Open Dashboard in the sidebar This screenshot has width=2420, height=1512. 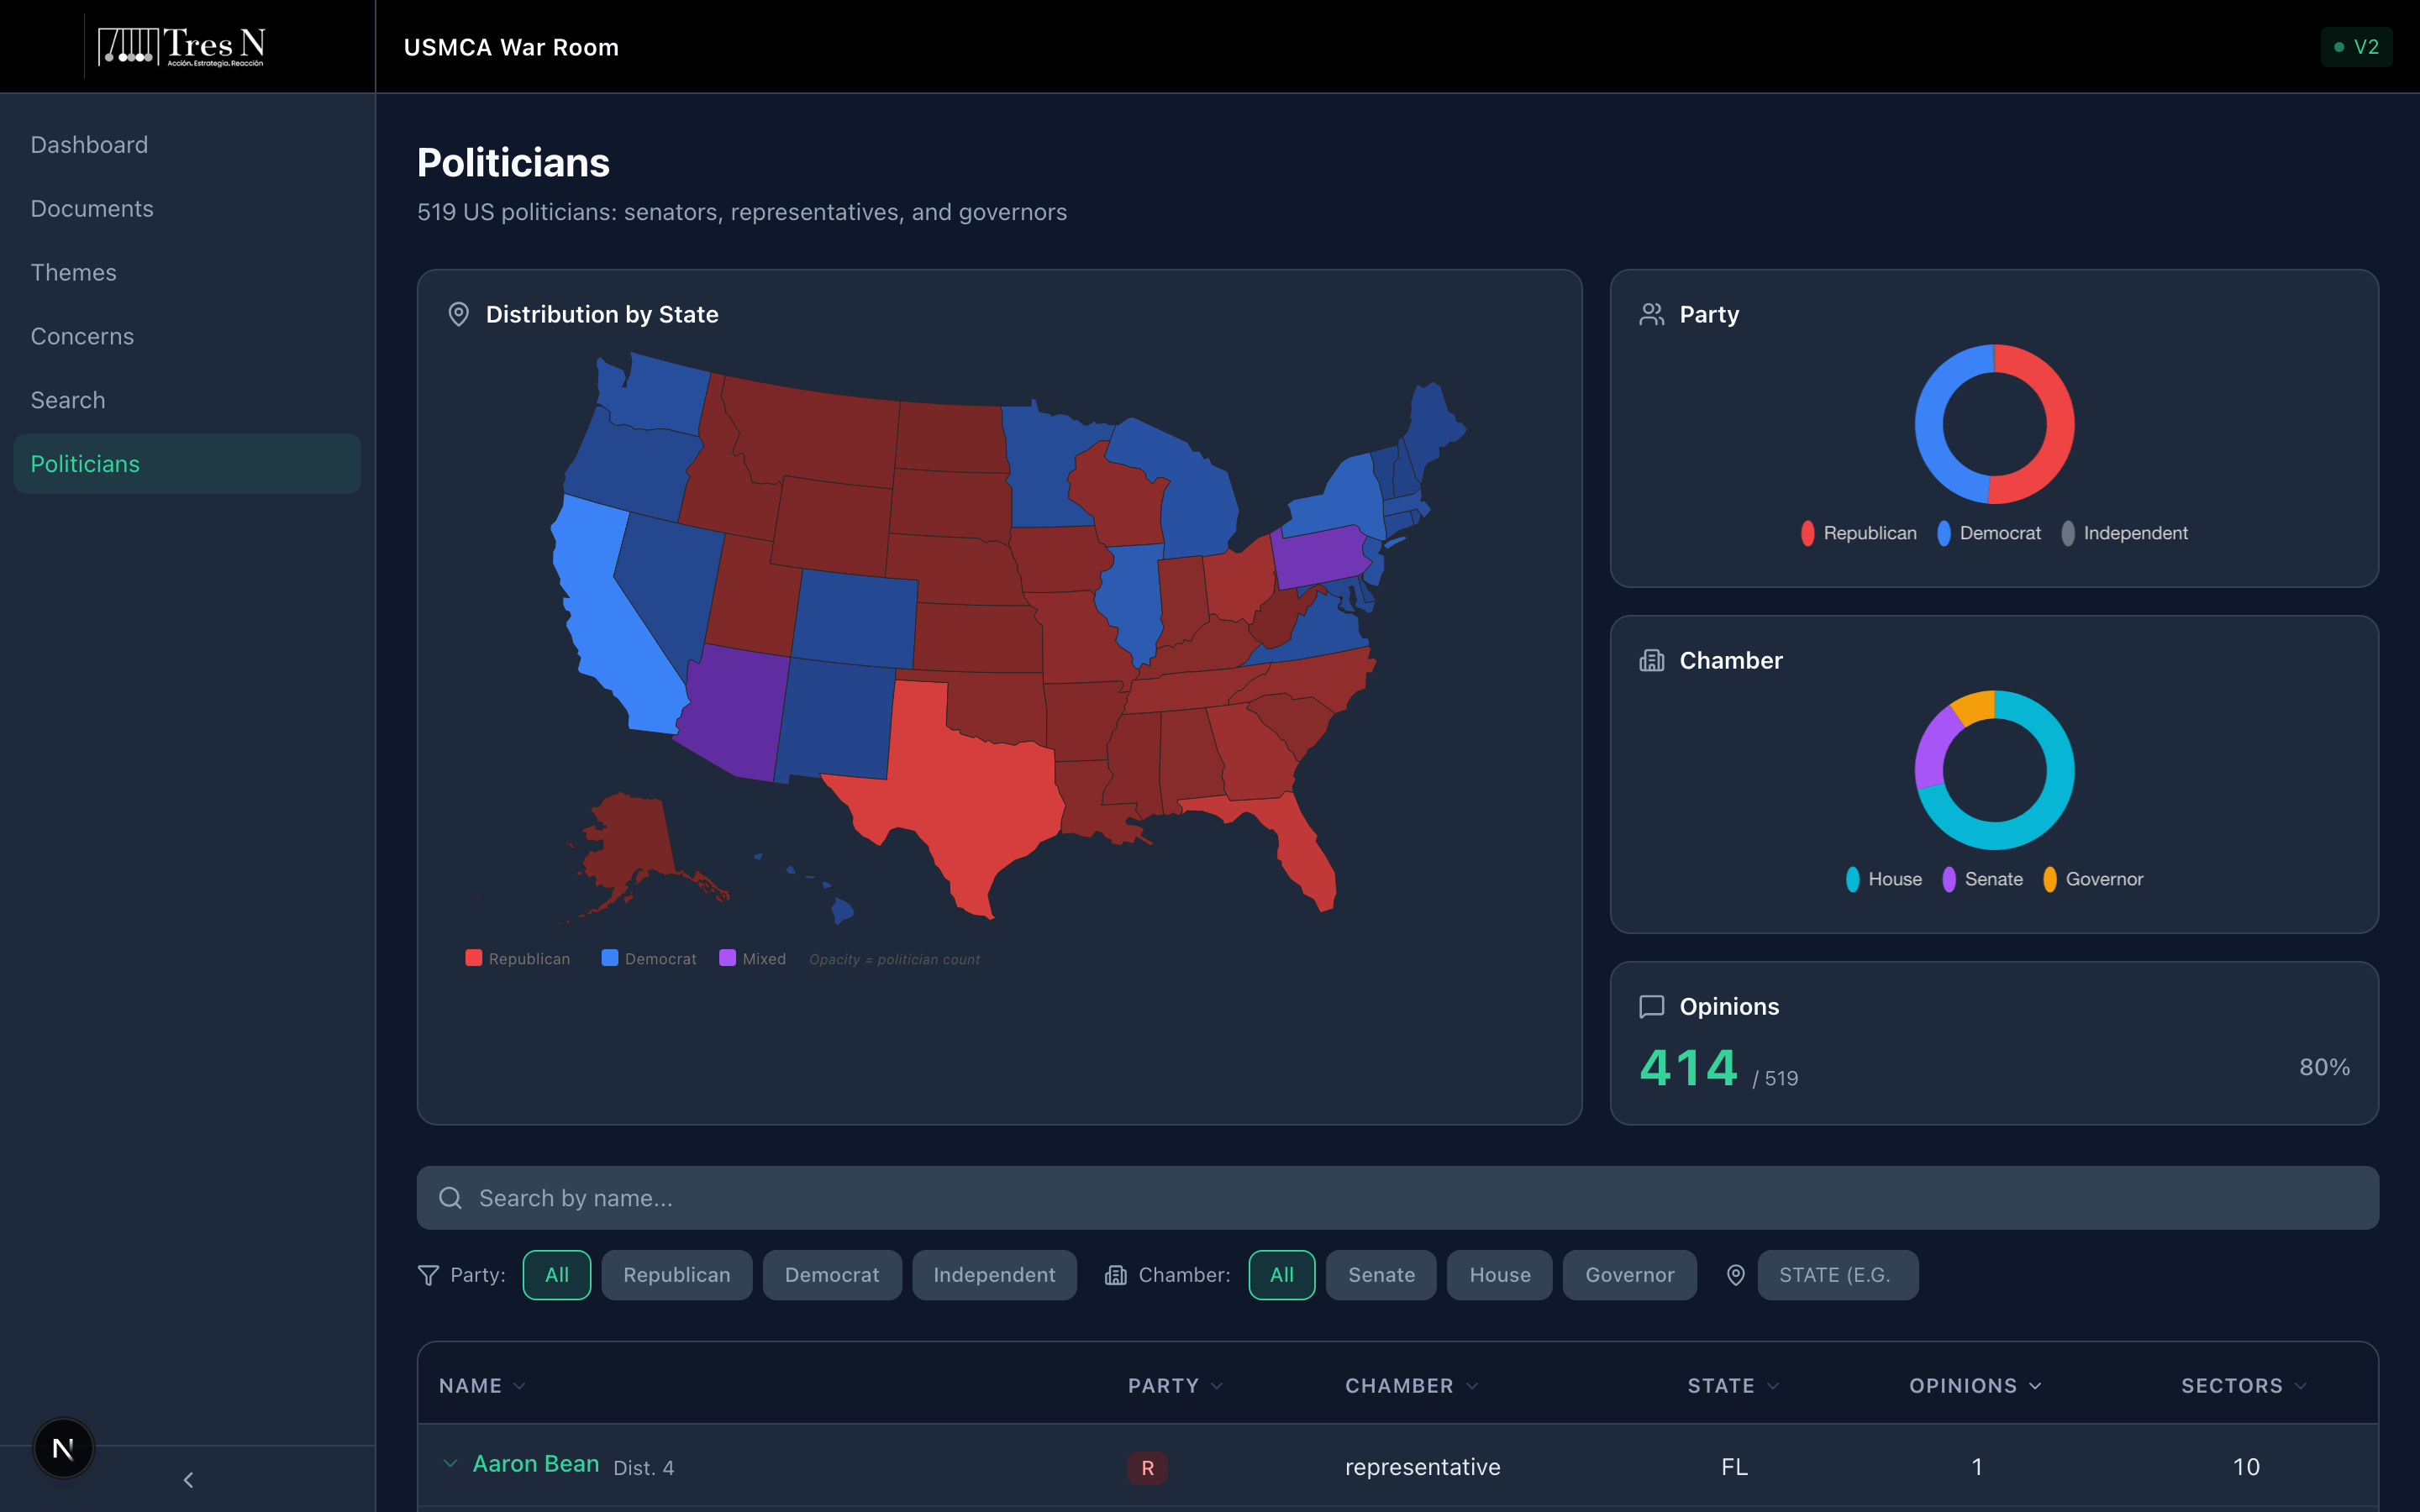coord(89,145)
